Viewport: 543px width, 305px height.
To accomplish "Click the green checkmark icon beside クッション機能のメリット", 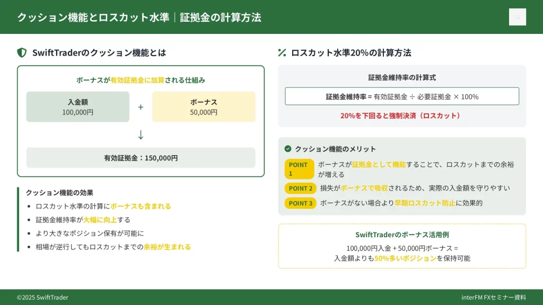I will 288,149.
